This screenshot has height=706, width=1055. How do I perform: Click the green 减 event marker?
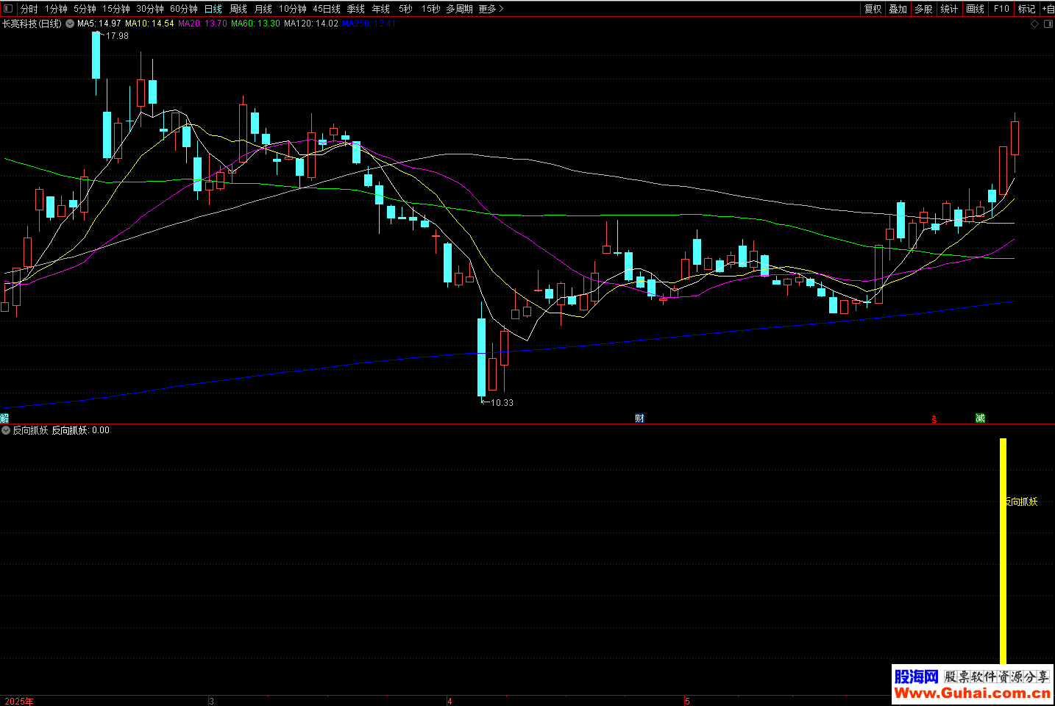coord(980,418)
